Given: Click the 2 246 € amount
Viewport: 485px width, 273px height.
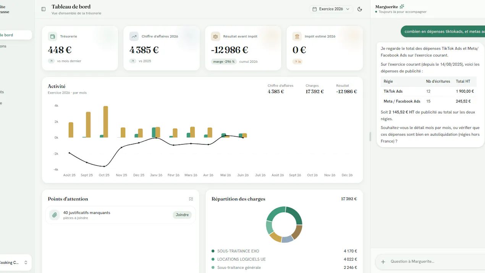Looking at the screenshot, I should pyautogui.click(x=350, y=268).
